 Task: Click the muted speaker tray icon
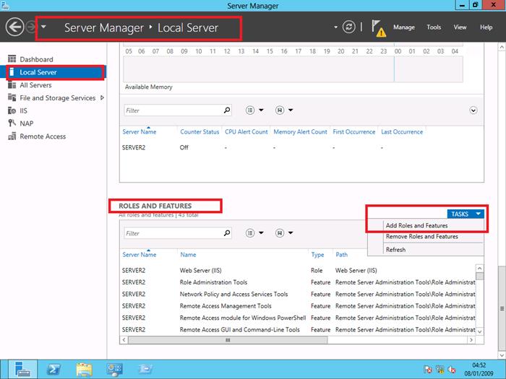click(x=452, y=370)
